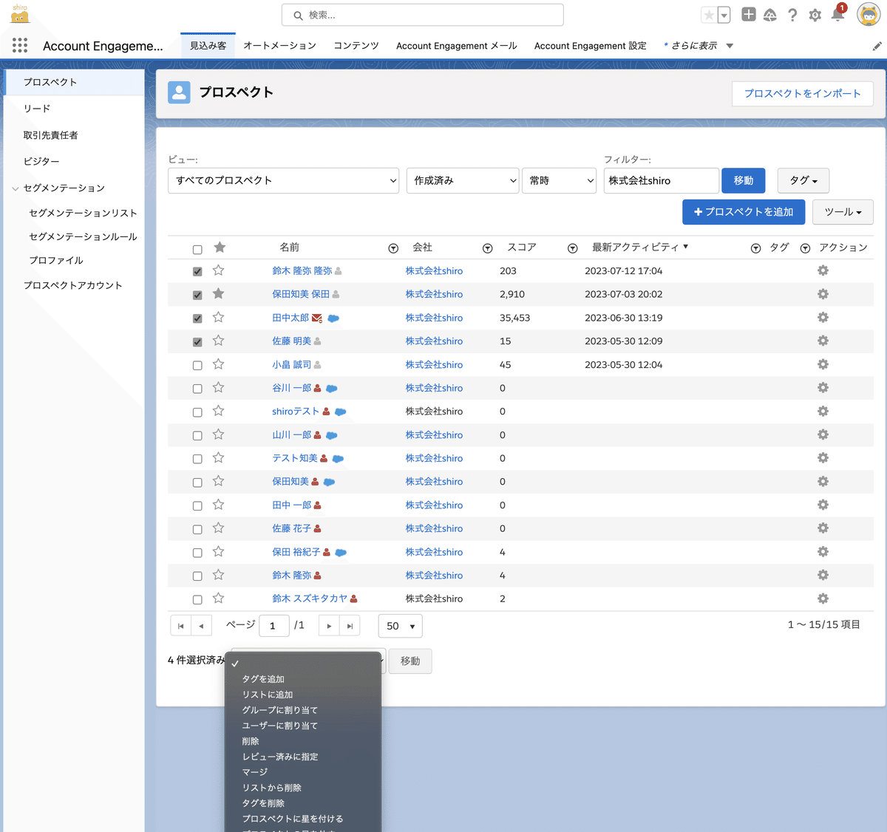The height and width of the screenshot is (832, 887).
Task: Star the 小畠 誠司 prospect
Action: point(218,364)
